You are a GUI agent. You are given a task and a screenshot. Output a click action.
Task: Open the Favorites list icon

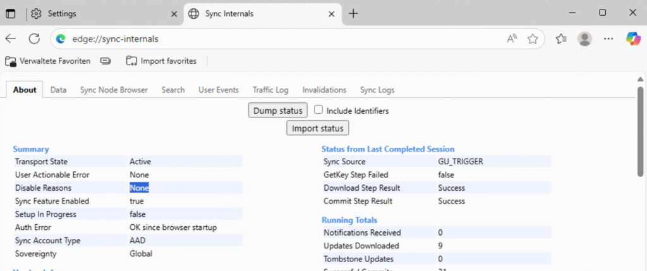tap(561, 39)
